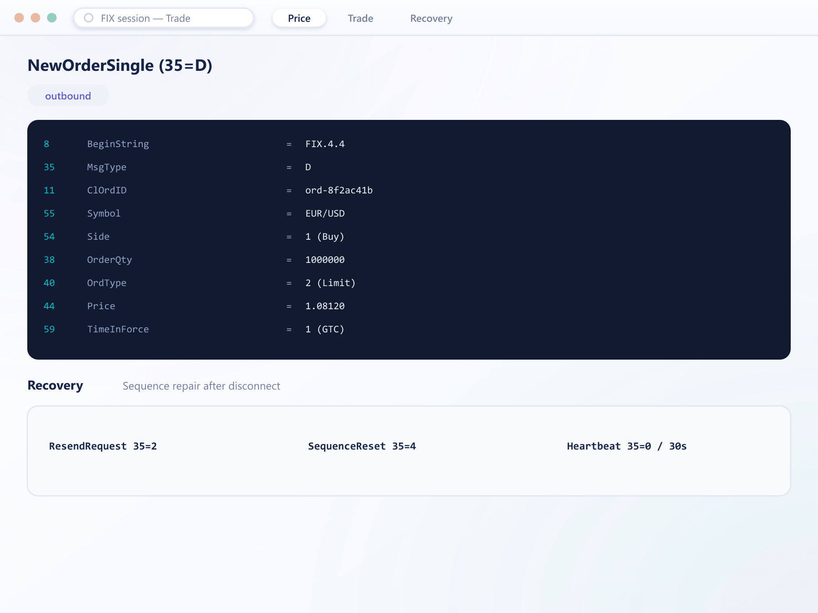The height and width of the screenshot is (613, 818).
Task: Select tag number 35 in the message
Action: pos(49,167)
